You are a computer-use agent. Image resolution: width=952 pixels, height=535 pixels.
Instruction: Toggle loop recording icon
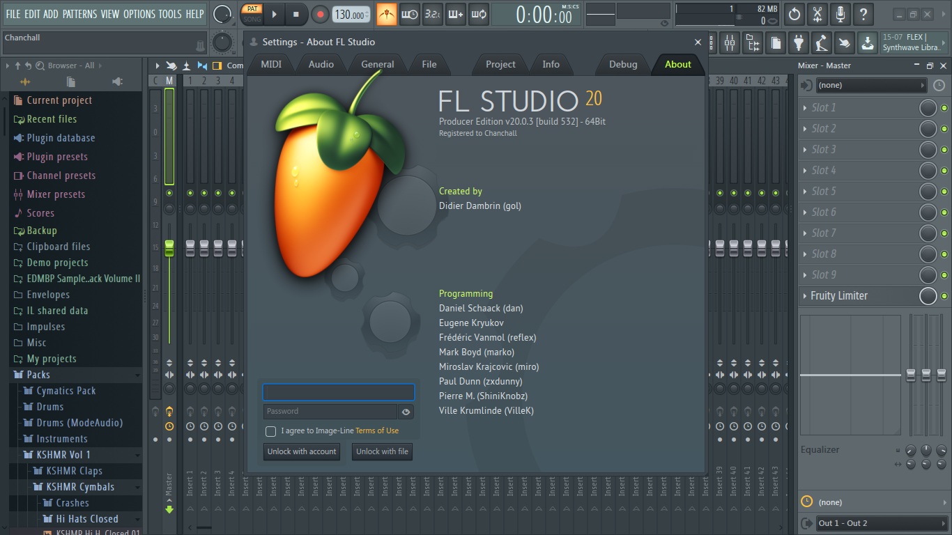tap(479, 14)
